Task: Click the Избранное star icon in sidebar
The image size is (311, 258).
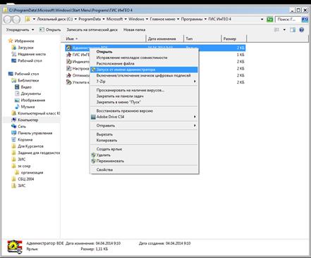Action: pos(11,41)
